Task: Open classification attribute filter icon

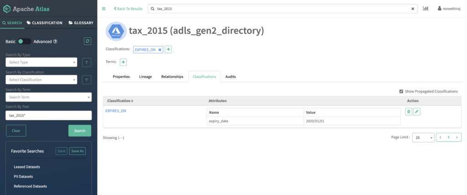Action: tap(87, 80)
